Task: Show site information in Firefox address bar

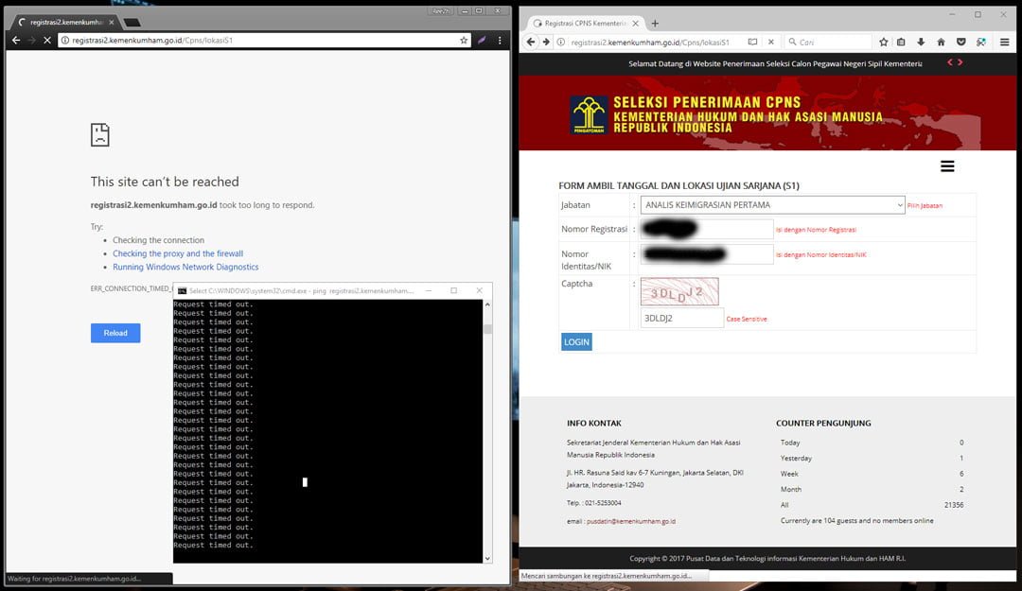Action: click(x=560, y=43)
